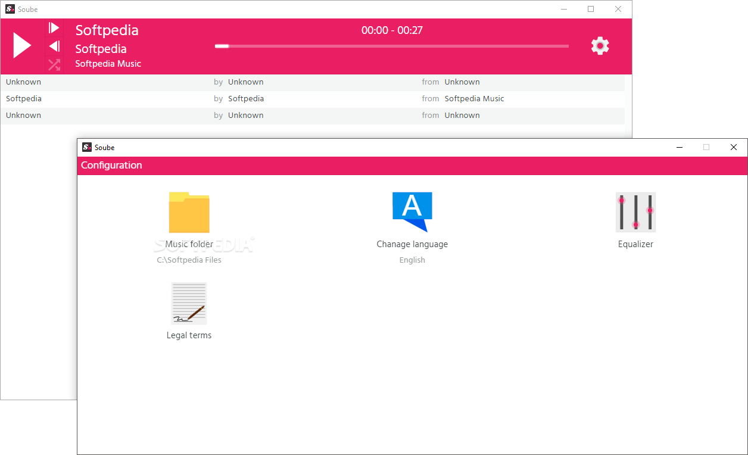Maximize the main Soube player window
This screenshot has width=748, height=455.
pos(591,9)
